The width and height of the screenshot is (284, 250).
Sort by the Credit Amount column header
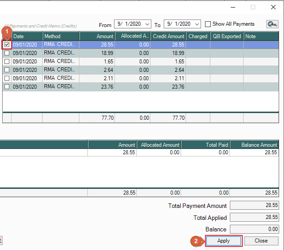(x=168, y=36)
